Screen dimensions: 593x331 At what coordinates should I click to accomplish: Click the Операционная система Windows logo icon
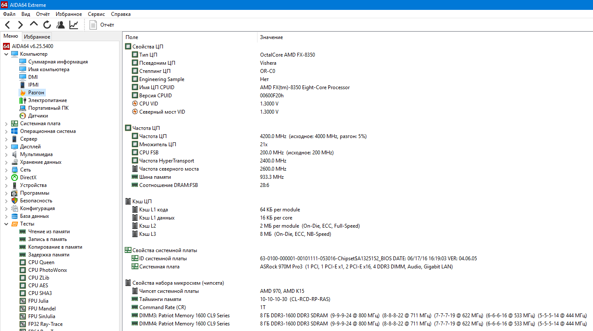[15, 131]
